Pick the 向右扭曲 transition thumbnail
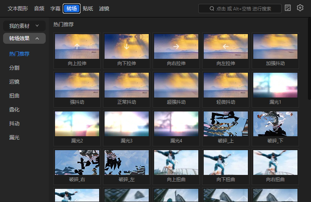Screen dimensions: 311x202 (275, 163)
